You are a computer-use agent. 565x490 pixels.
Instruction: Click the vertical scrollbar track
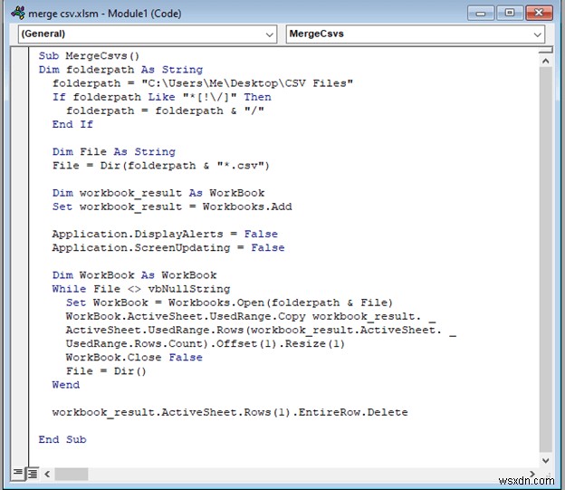point(546,260)
